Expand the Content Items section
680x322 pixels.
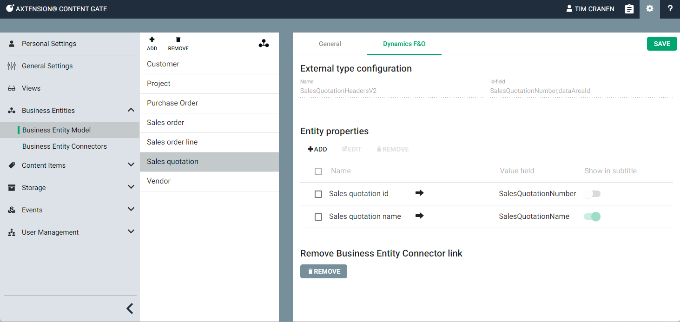[x=131, y=165]
